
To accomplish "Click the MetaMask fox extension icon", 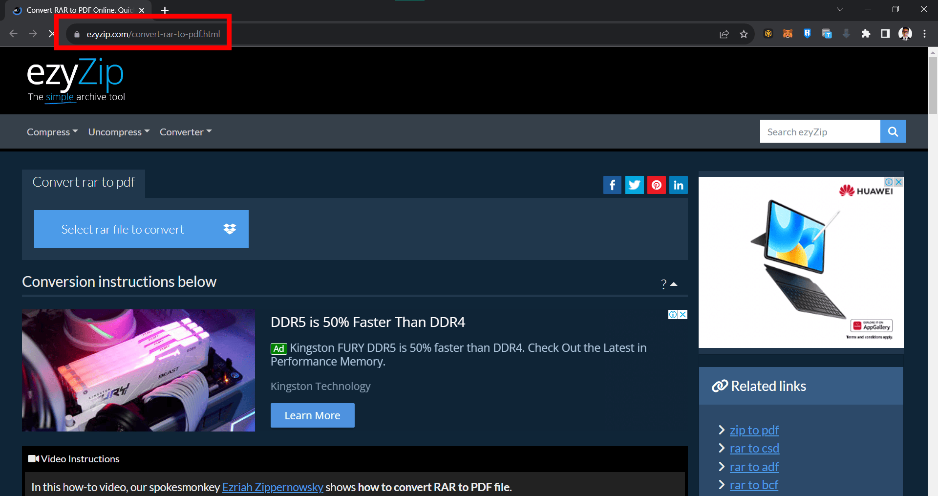I will pos(788,34).
